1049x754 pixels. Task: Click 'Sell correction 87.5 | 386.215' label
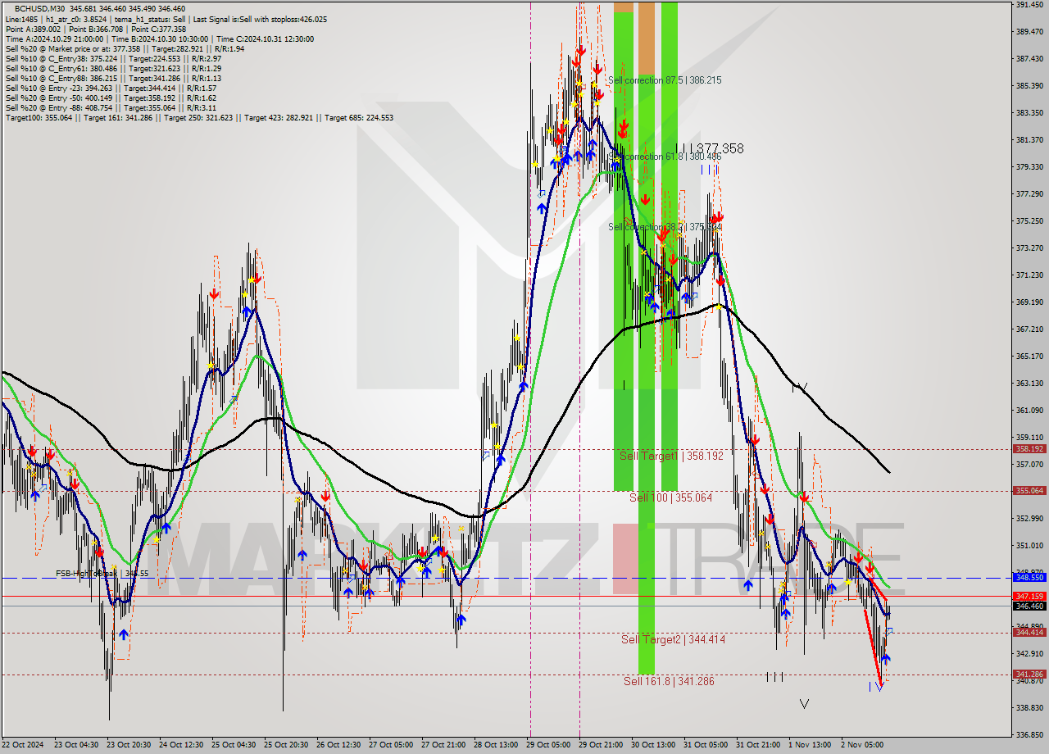665,80
